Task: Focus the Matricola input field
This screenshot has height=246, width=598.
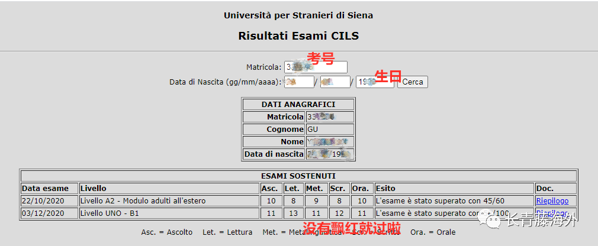Action: click(x=316, y=67)
